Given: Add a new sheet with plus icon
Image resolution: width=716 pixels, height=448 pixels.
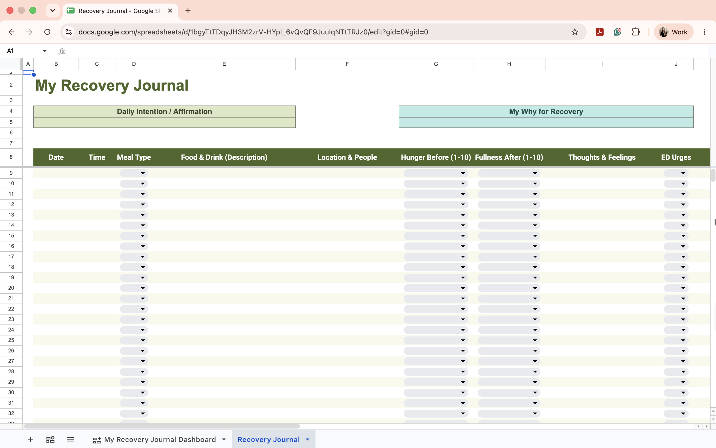Looking at the screenshot, I should click(x=30, y=439).
